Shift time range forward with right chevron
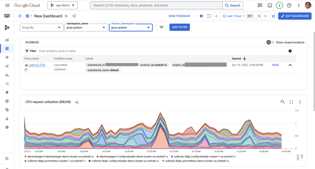This screenshot has height=169, width=315. pos(265,16)
